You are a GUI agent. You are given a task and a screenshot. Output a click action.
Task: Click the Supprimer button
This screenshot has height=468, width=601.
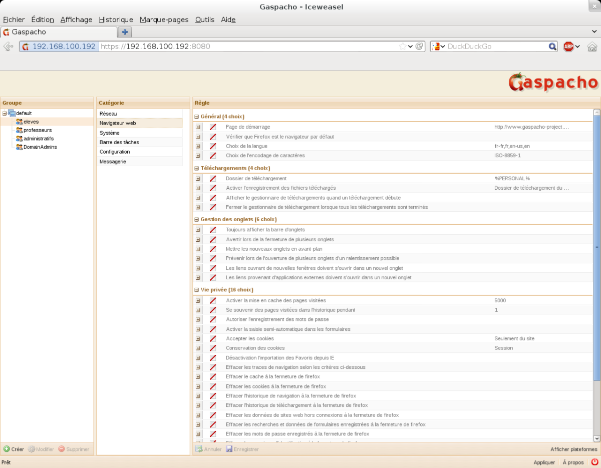tap(74, 449)
